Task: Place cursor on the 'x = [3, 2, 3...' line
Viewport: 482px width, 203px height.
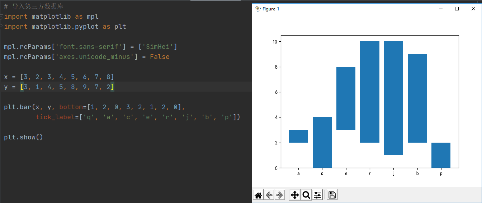Action: pos(59,77)
